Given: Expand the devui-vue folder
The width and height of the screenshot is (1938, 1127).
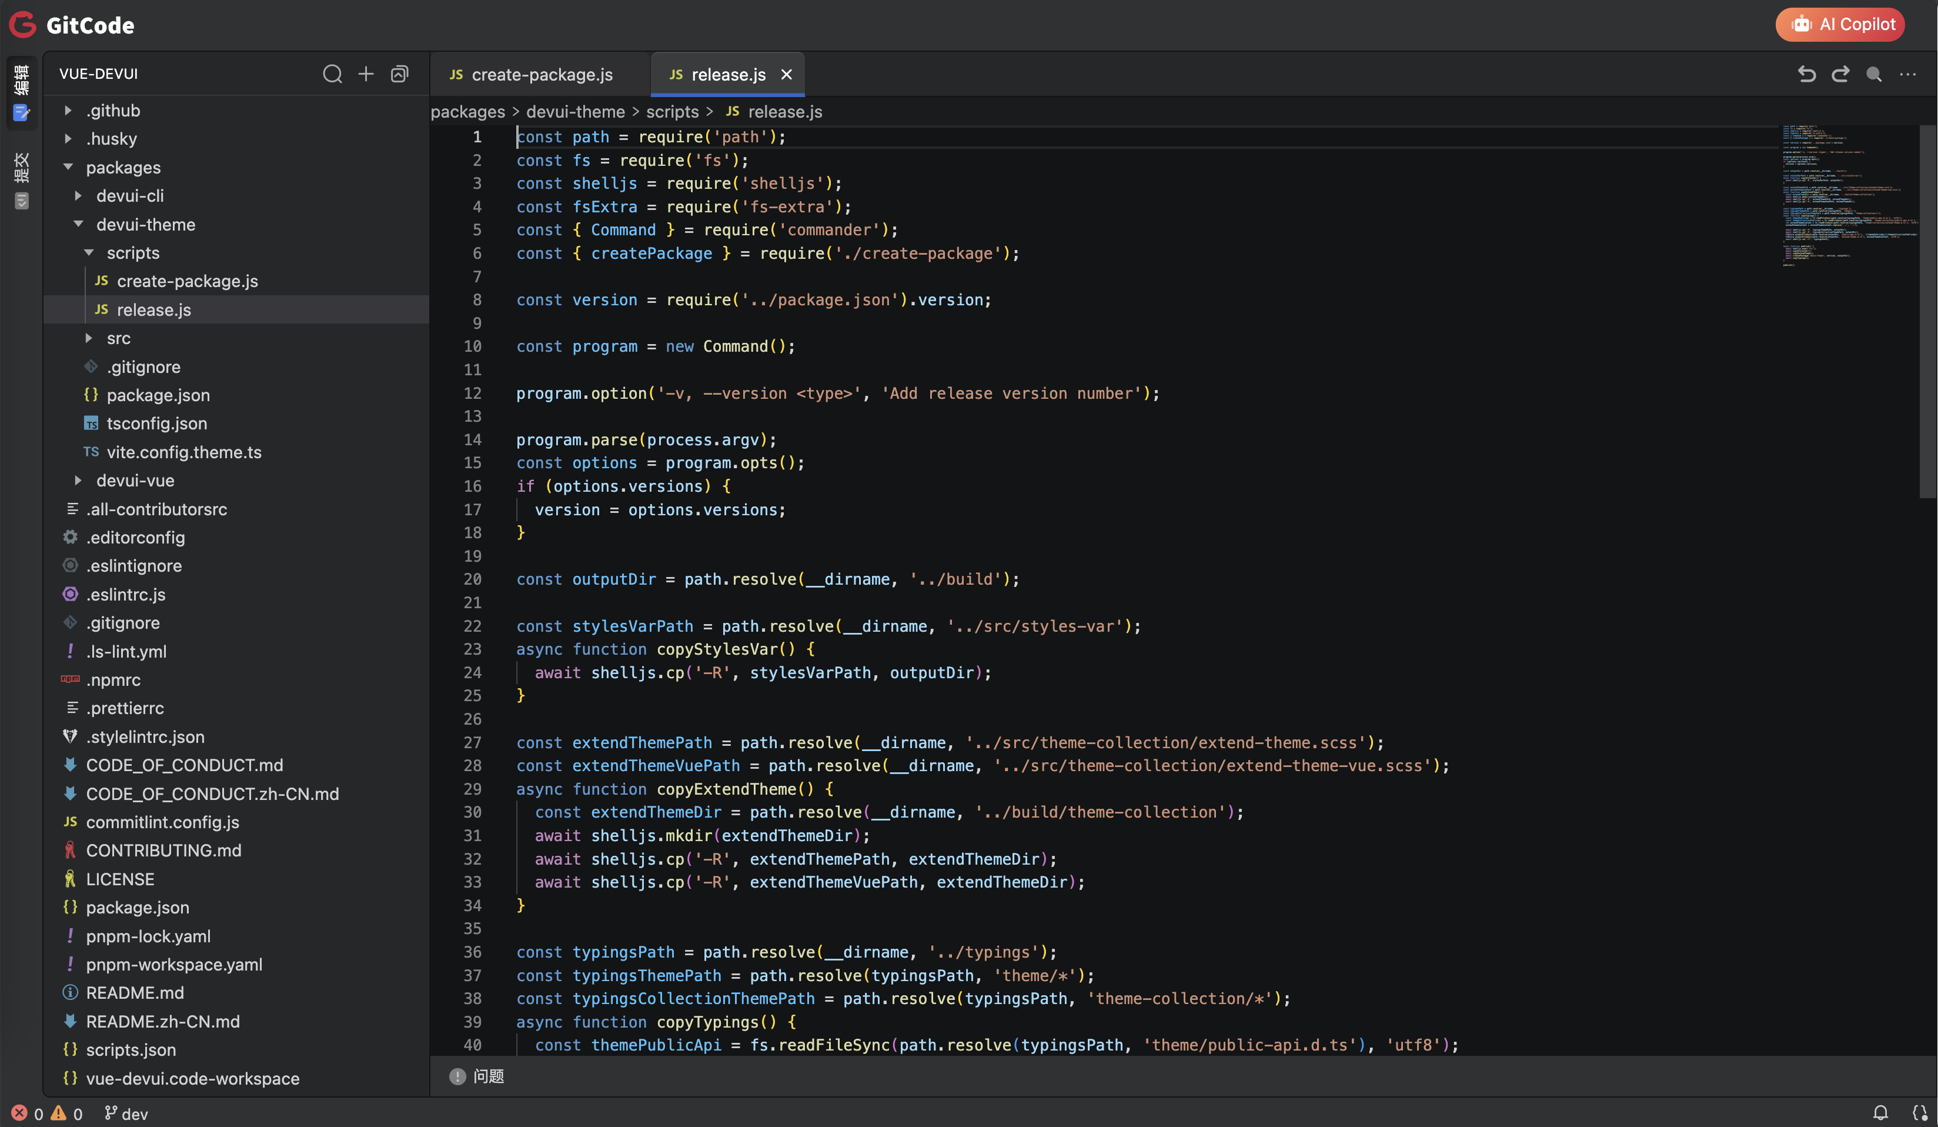Looking at the screenshot, I should click(x=135, y=481).
